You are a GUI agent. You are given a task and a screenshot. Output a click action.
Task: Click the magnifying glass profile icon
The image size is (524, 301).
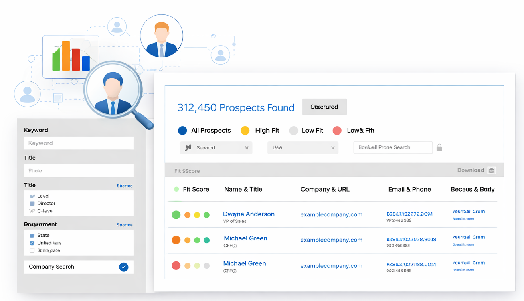tap(113, 91)
